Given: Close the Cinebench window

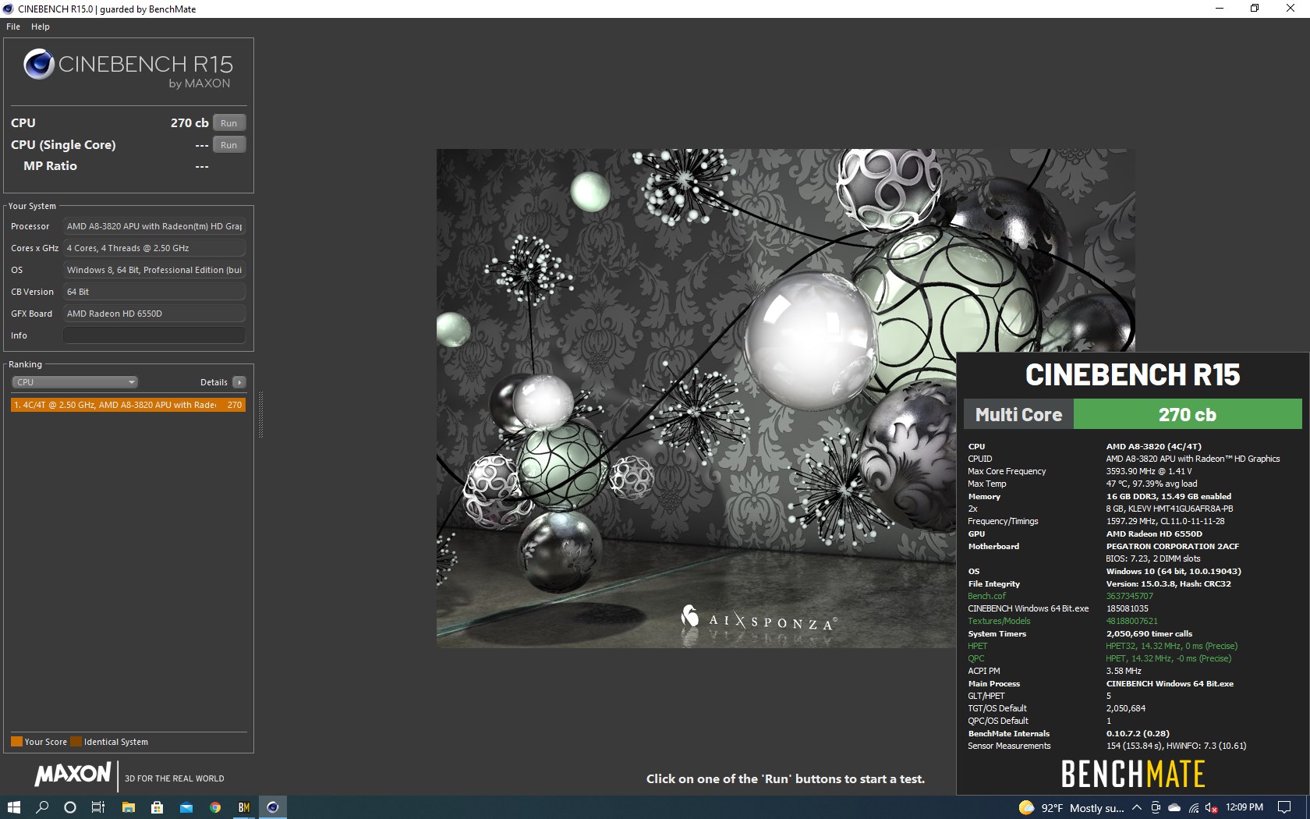Looking at the screenshot, I should click(1291, 9).
